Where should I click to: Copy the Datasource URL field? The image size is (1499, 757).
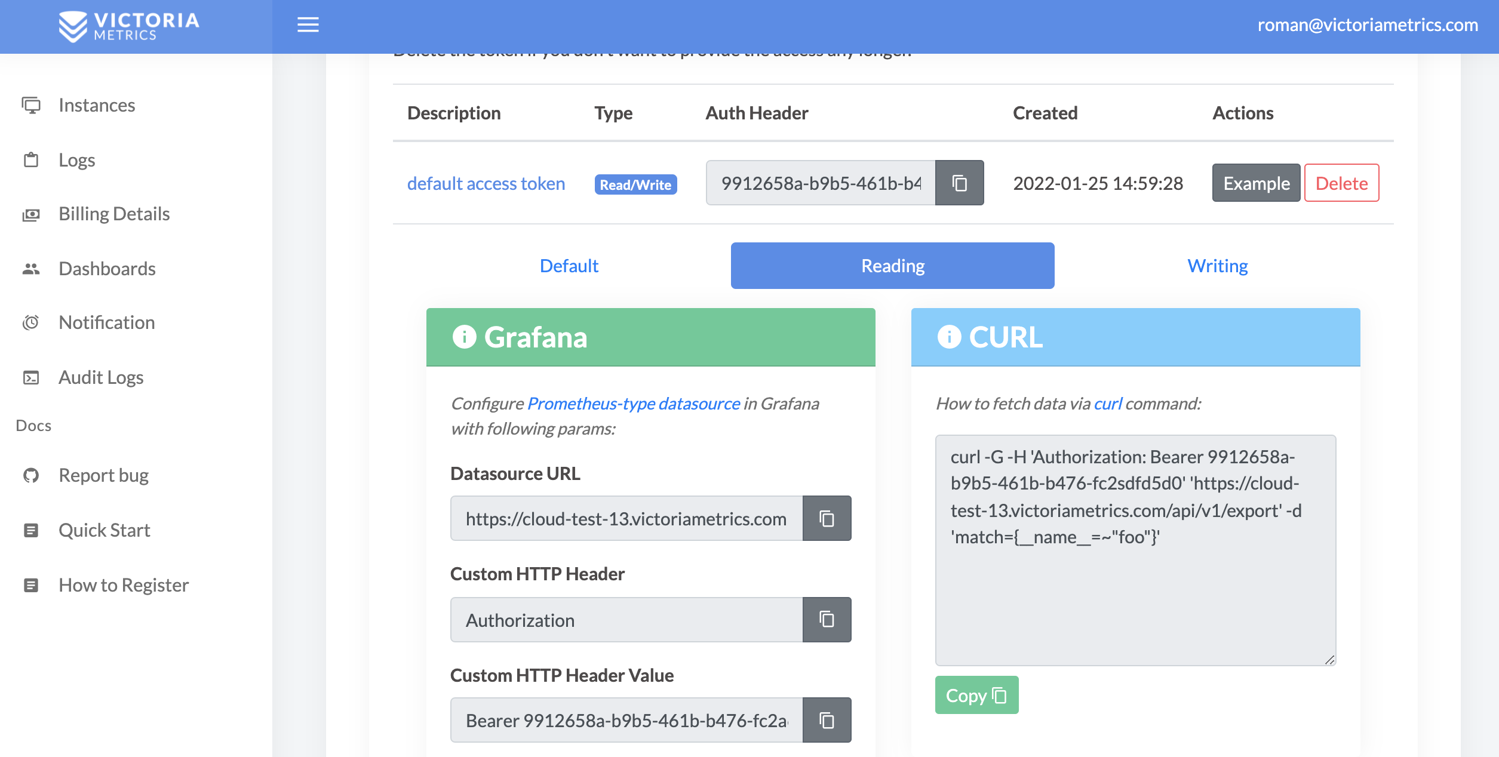[x=827, y=518]
